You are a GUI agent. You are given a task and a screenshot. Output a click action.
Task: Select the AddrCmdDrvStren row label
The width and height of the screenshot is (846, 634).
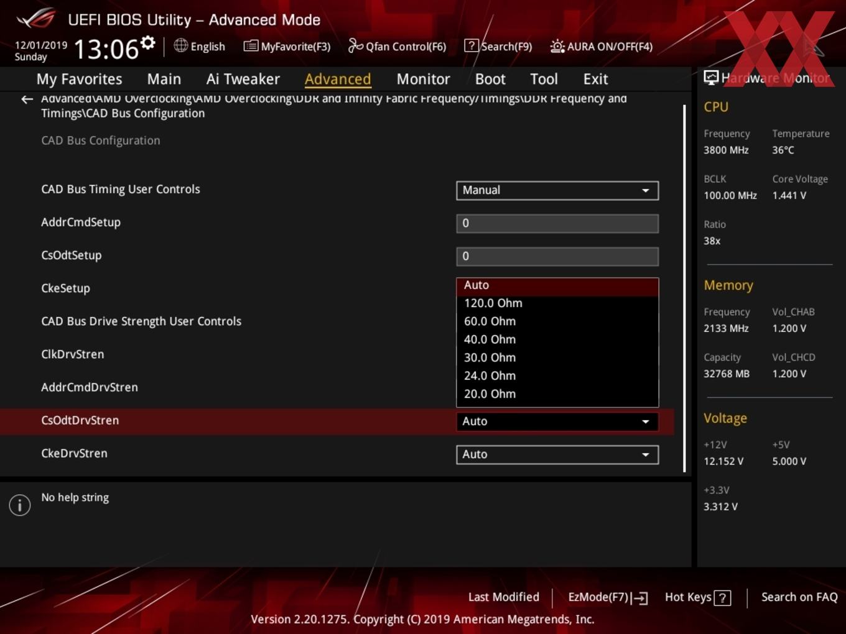pos(90,387)
